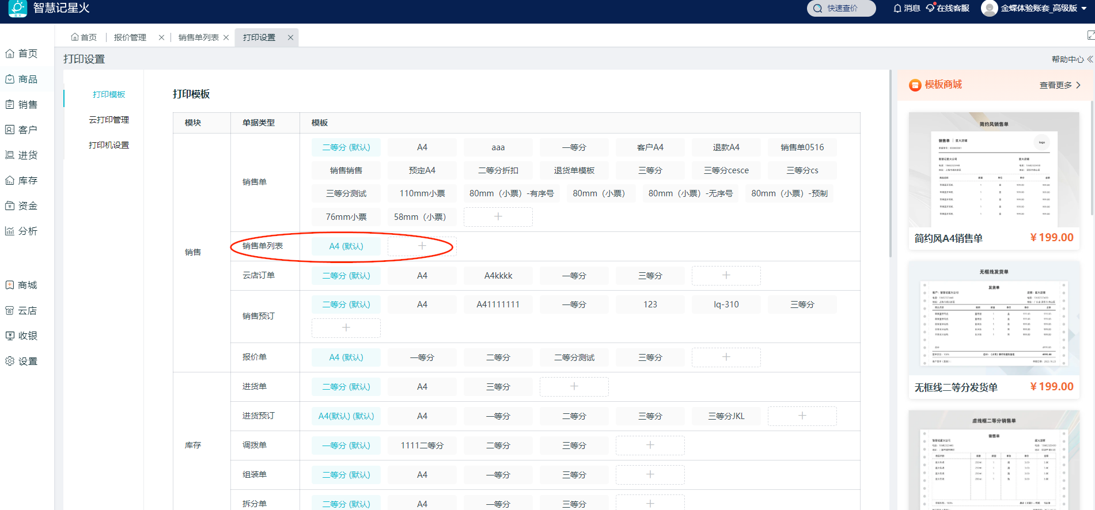Add a new template in 组装单 row
The height and width of the screenshot is (510, 1095).
click(x=650, y=474)
